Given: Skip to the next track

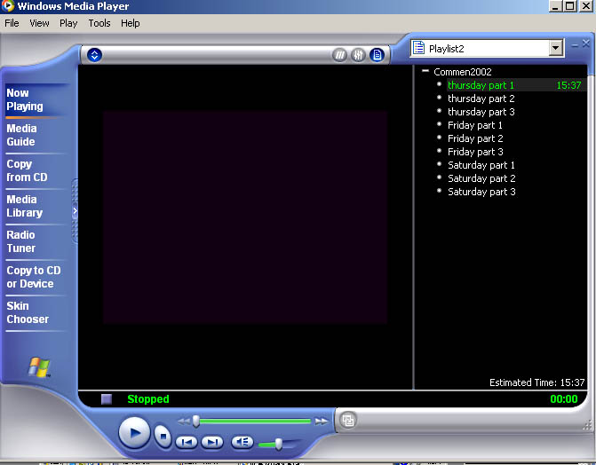Looking at the screenshot, I should coord(212,442).
